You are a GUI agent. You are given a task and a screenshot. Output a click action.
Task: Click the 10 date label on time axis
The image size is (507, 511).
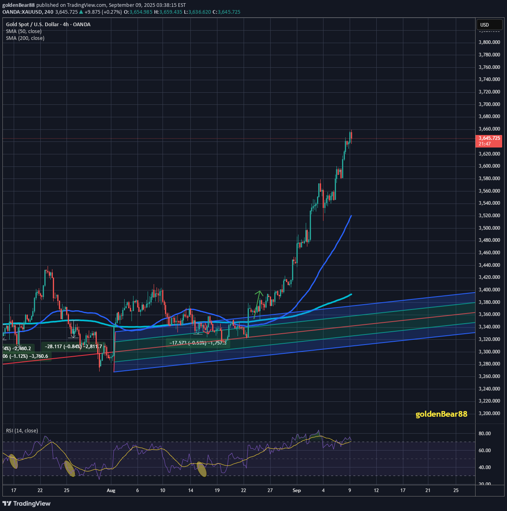click(163, 490)
